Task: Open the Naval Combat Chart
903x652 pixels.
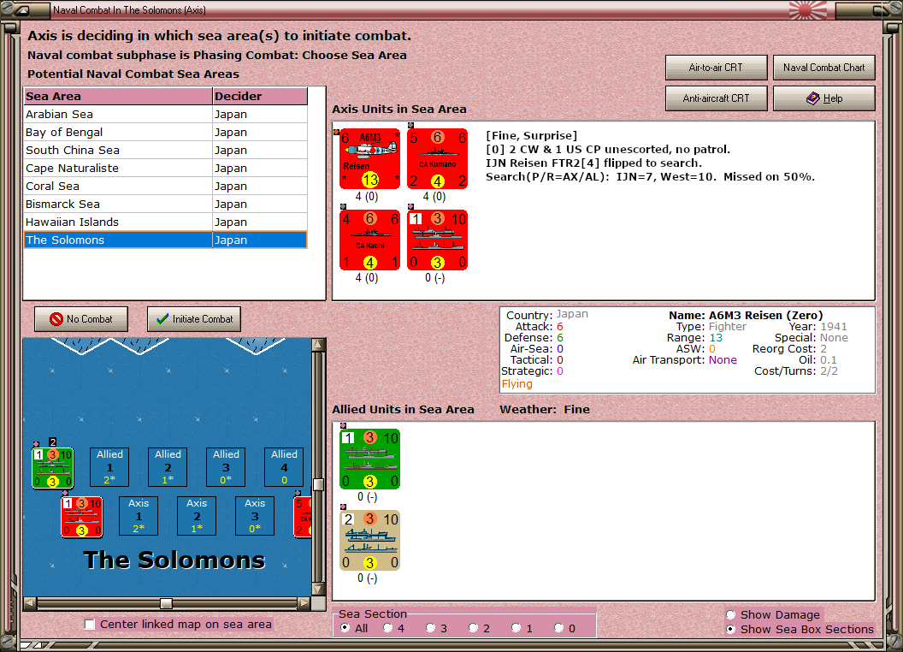Action: click(823, 68)
